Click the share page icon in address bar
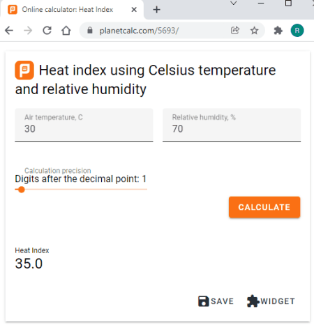The image size is (314, 325). pos(235,31)
